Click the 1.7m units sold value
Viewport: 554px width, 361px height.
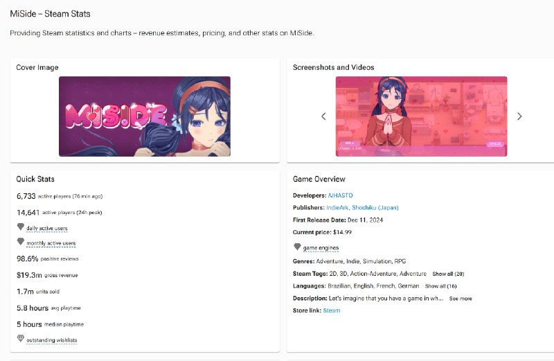coord(25,292)
